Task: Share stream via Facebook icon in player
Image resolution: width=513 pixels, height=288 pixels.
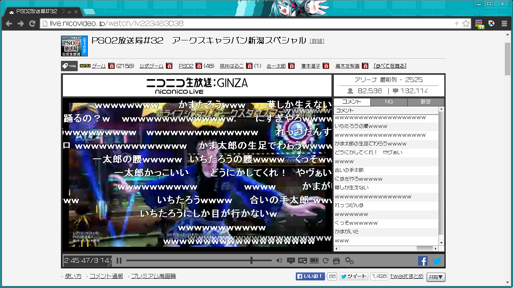Action: 423,261
